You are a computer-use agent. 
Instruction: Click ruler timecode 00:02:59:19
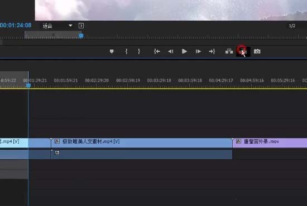[x=128, y=80]
